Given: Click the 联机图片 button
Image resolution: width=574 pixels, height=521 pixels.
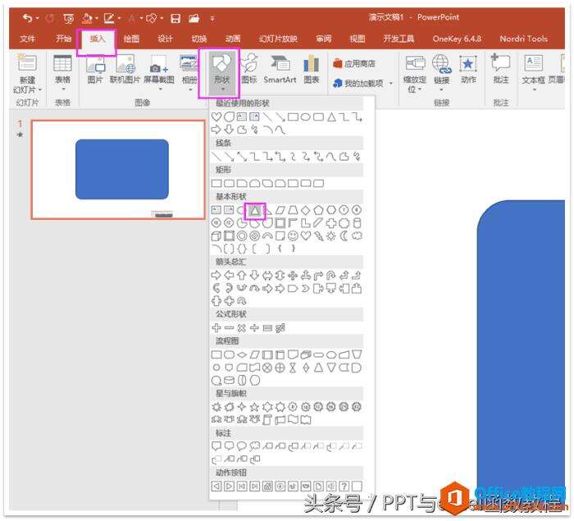Looking at the screenshot, I should (125, 69).
